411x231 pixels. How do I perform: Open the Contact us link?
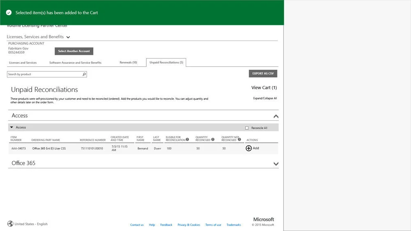click(137, 225)
